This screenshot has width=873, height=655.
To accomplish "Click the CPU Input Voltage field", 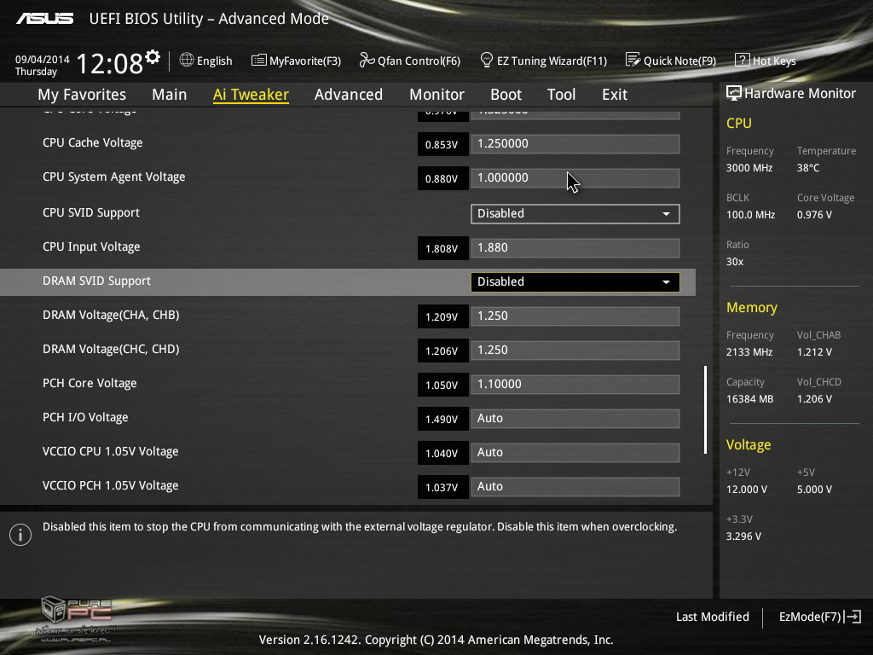I will click(575, 247).
